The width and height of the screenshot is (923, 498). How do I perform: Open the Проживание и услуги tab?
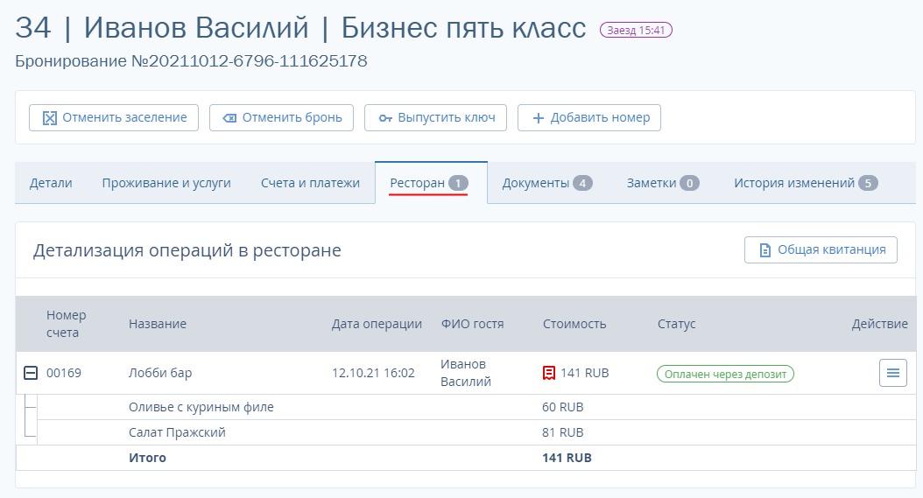[x=166, y=183]
